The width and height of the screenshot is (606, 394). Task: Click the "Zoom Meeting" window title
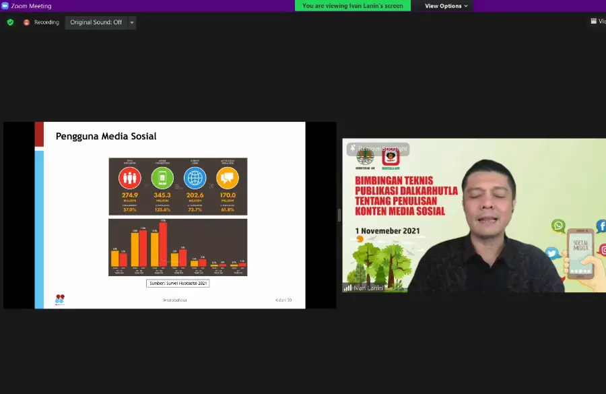pos(31,6)
